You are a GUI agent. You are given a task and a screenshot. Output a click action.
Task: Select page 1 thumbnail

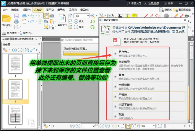[15, 64]
